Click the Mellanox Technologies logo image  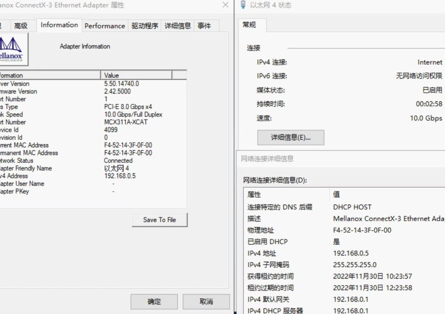[13, 49]
